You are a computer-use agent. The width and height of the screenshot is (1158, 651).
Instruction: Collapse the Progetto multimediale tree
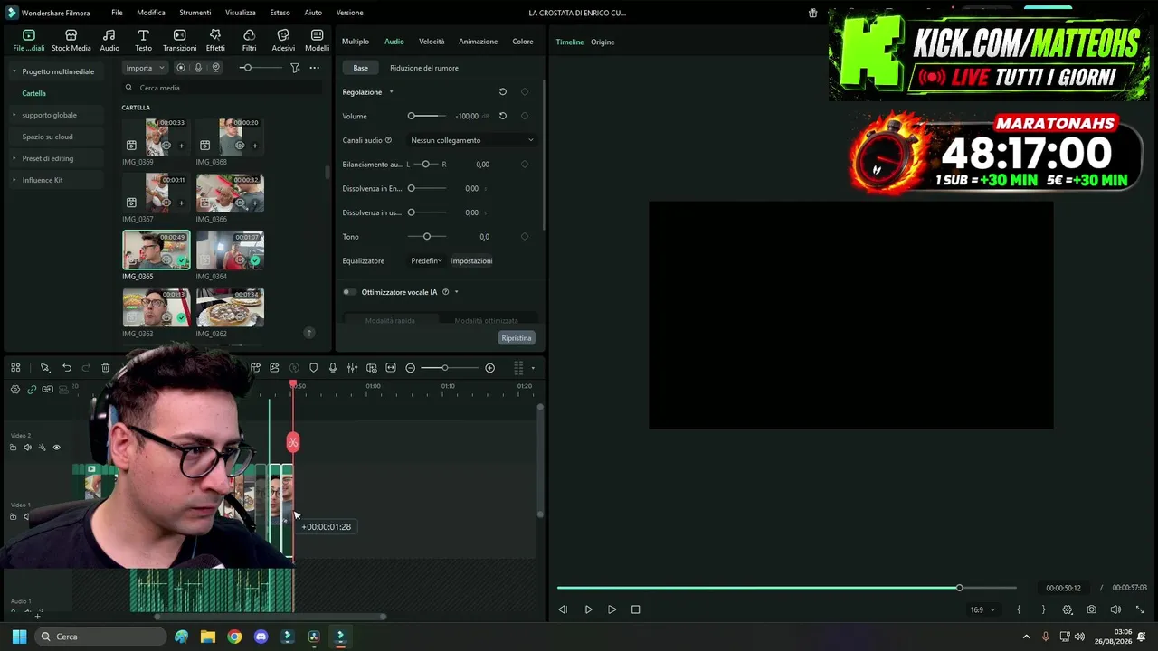(x=14, y=71)
